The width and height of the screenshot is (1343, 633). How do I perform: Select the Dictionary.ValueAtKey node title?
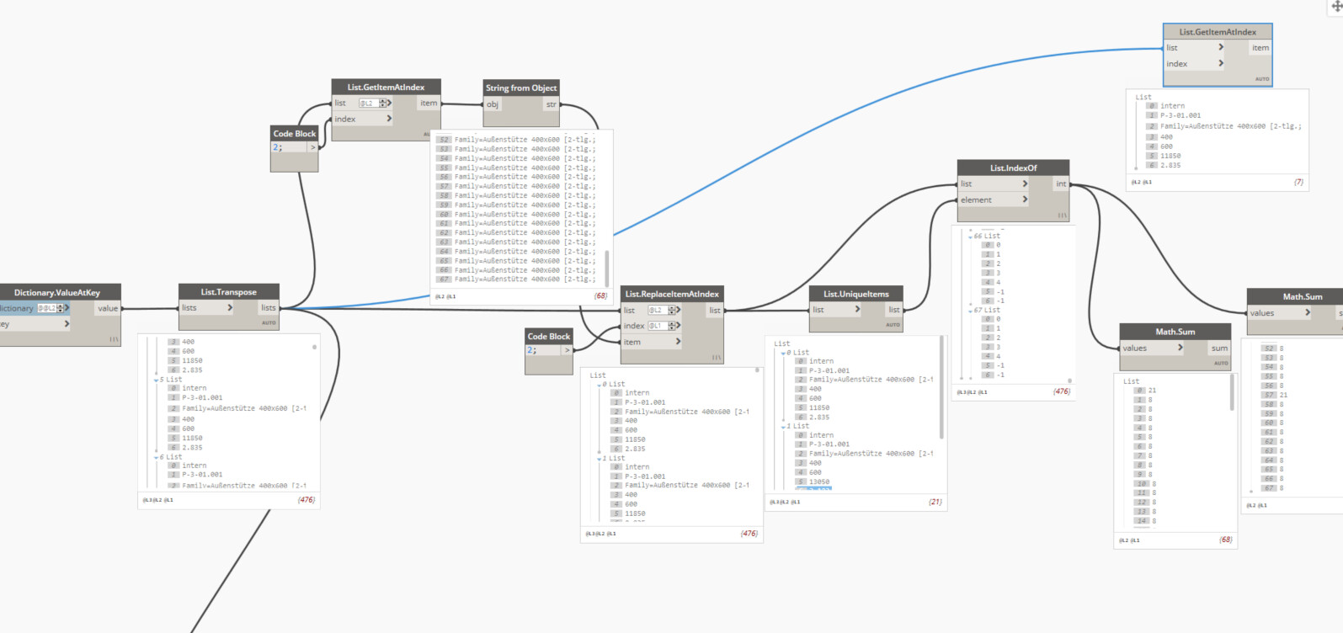[x=57, y=293]
